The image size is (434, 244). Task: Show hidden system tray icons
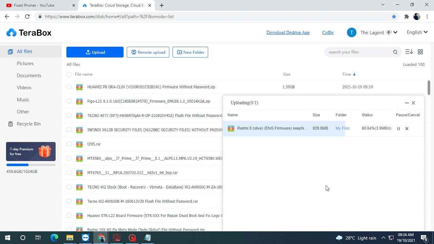(x=383, y=238)
